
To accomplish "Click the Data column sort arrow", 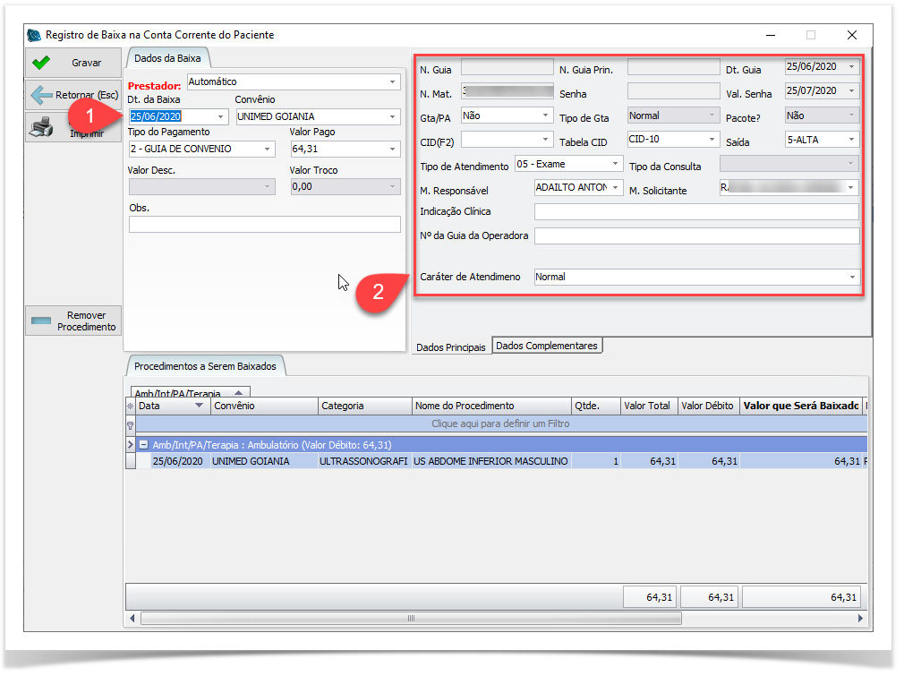I will click(199, 406).
